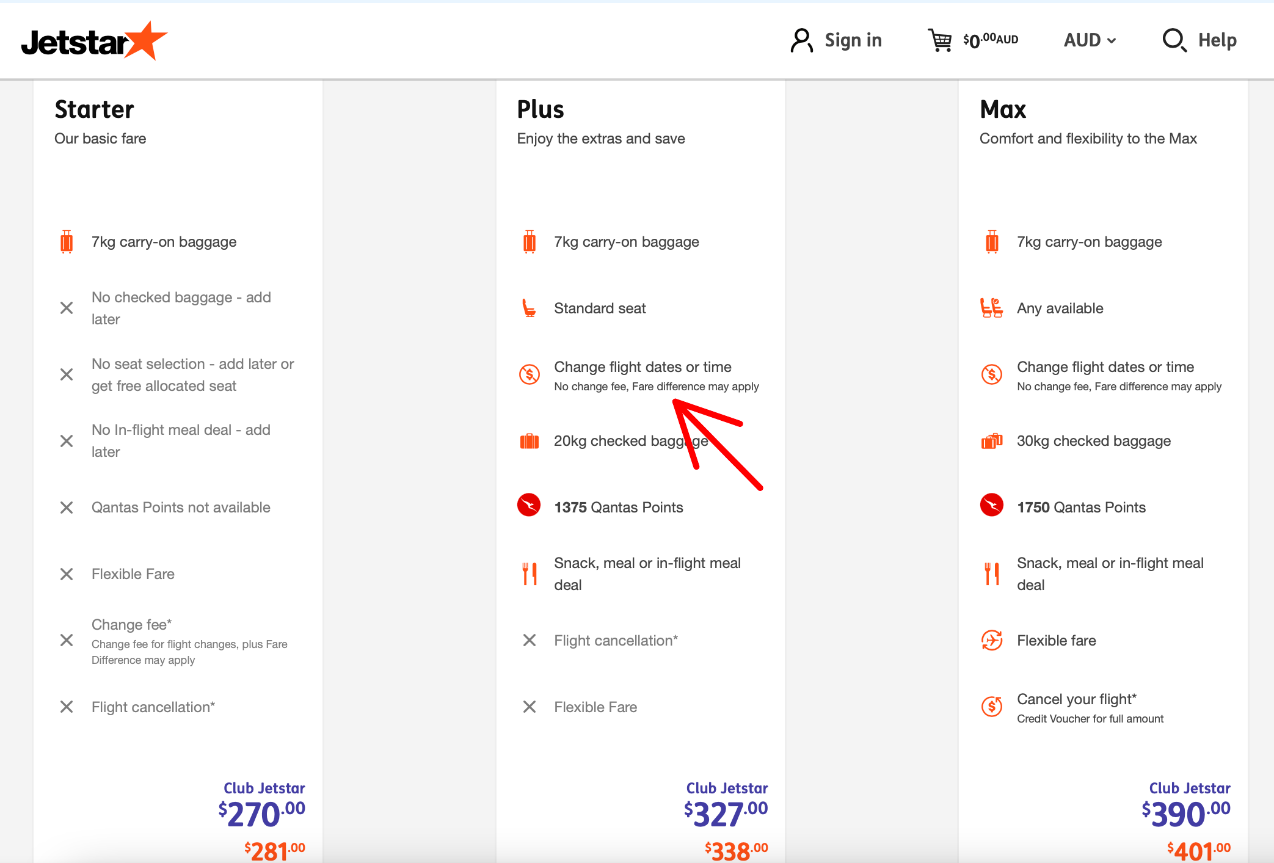1274x863 pixels.
Task: Click 'Credit Voucher for full amount' text
Action: pyautogui.click(x=1090, y=719)
